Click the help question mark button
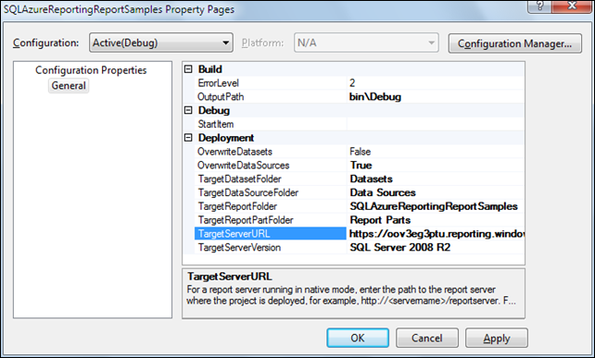This screenshot has width=595, height=358. click(x=539, y=6)
